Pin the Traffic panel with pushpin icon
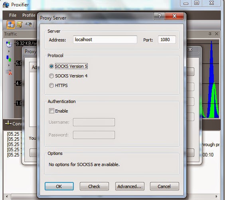 point(210,34)
